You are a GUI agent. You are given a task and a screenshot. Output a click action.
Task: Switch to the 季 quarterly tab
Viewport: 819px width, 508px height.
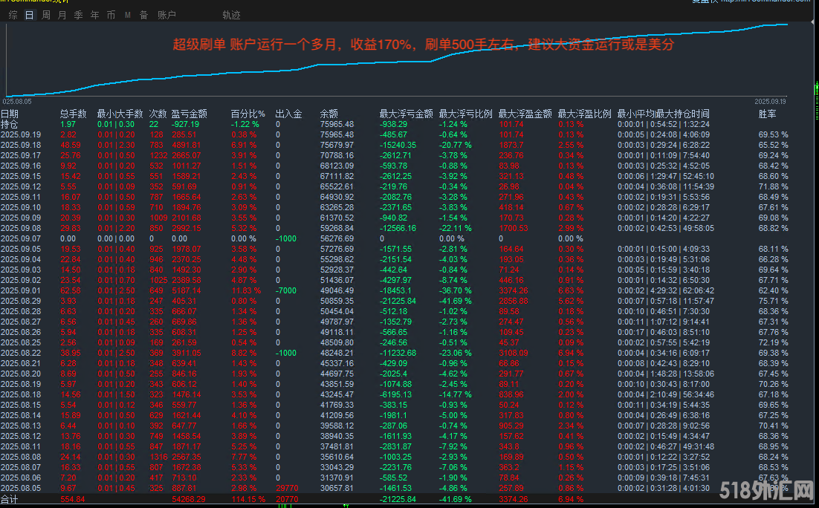pos(78,15)
